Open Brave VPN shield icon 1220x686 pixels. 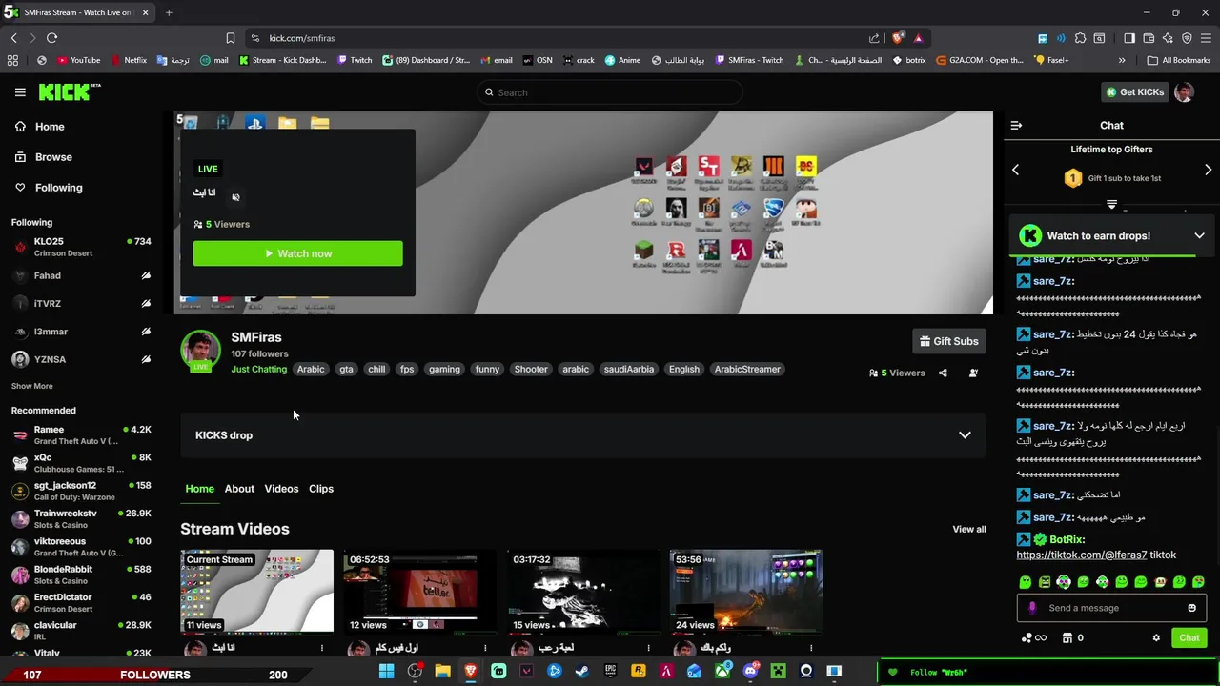pyautogui.click(x=1187, y=38)
